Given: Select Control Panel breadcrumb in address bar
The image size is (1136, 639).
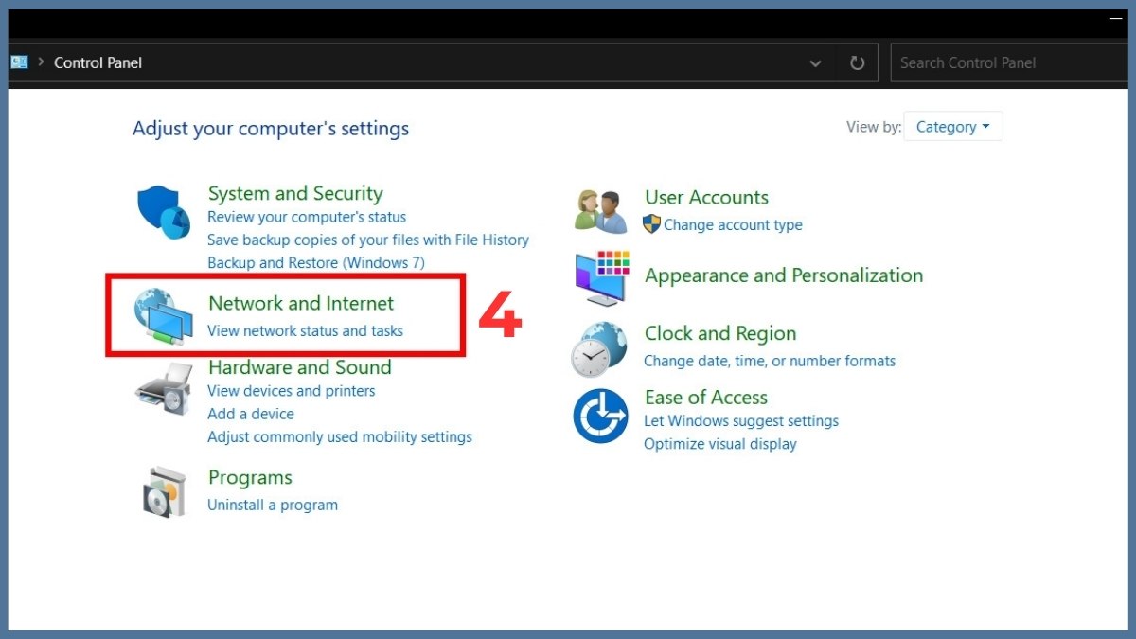Looking at the screenshot, I should pos(98,62).
